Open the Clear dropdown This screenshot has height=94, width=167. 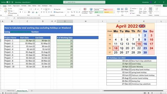pos(133,13)
